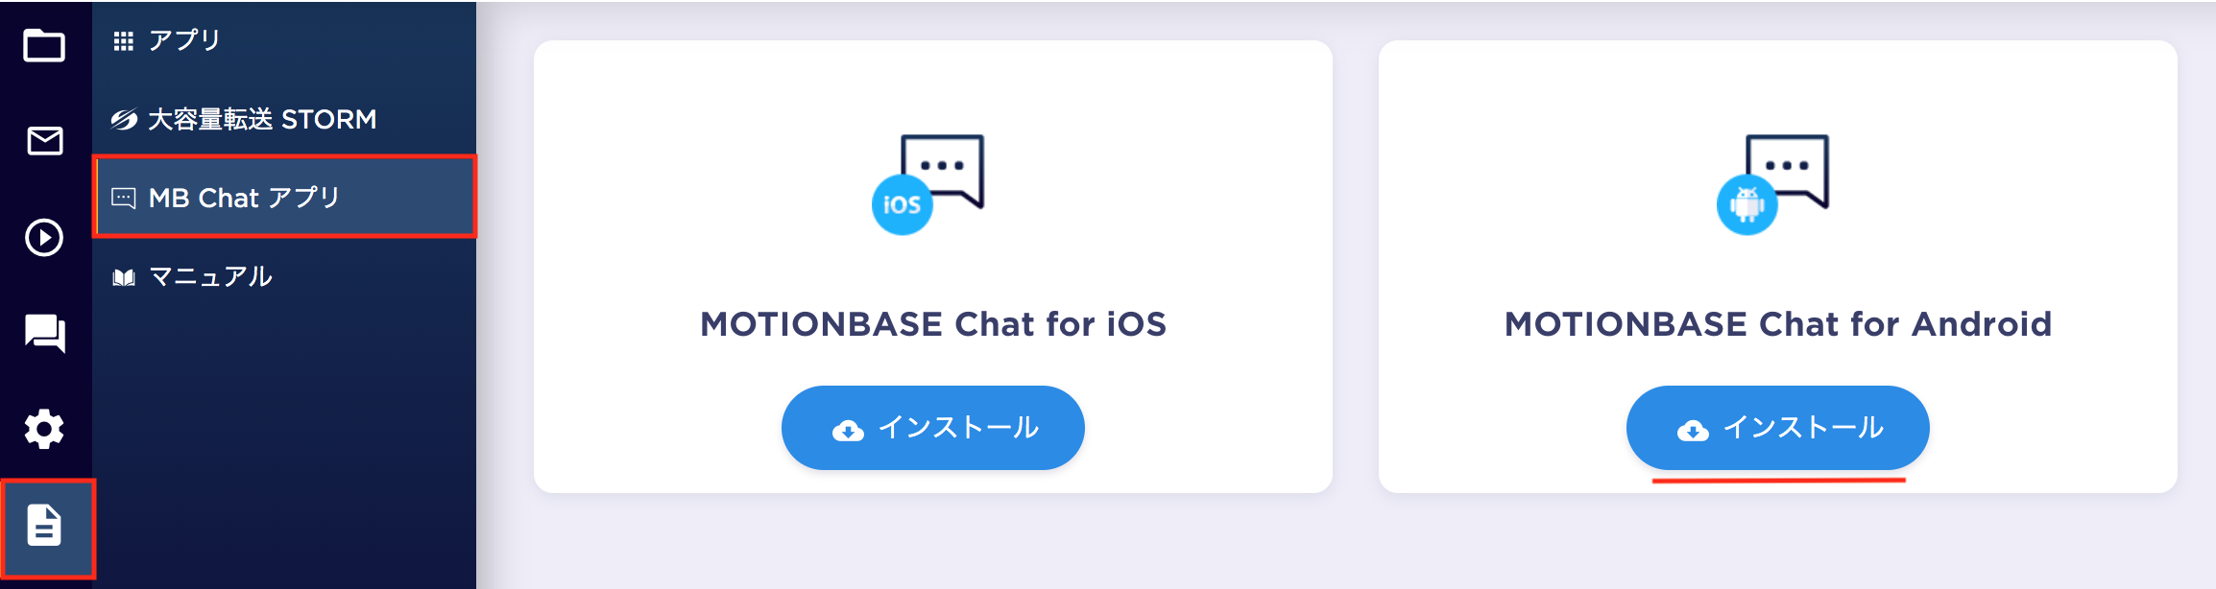Open the folder icon in the left rail
The width and height of the screenshot is (2216, 589).
(44, 45)
